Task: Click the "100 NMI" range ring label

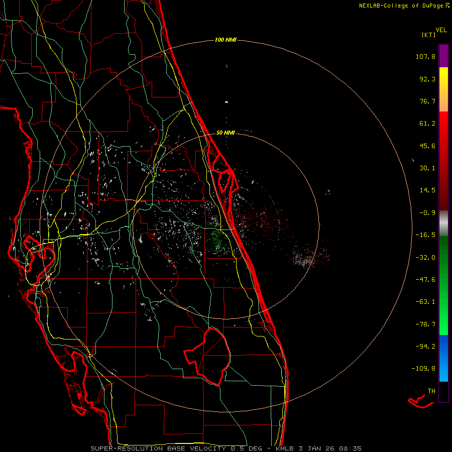Action: tap(225, 40)
